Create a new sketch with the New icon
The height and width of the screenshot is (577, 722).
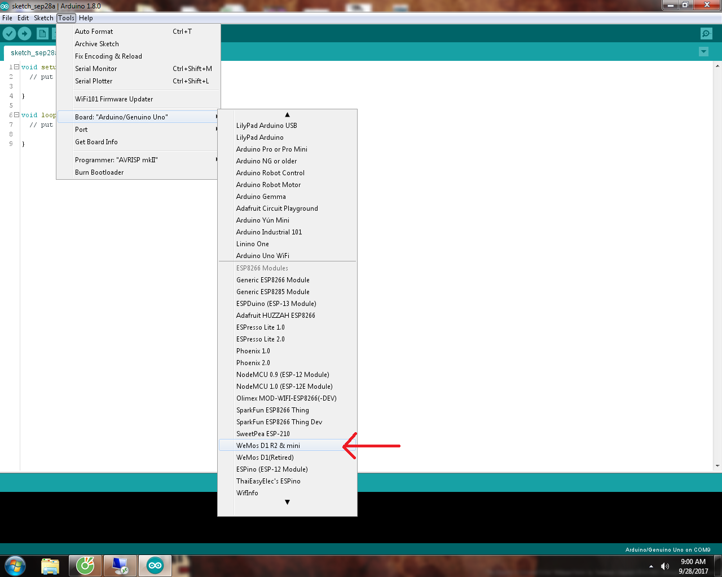tap(42, 34)
